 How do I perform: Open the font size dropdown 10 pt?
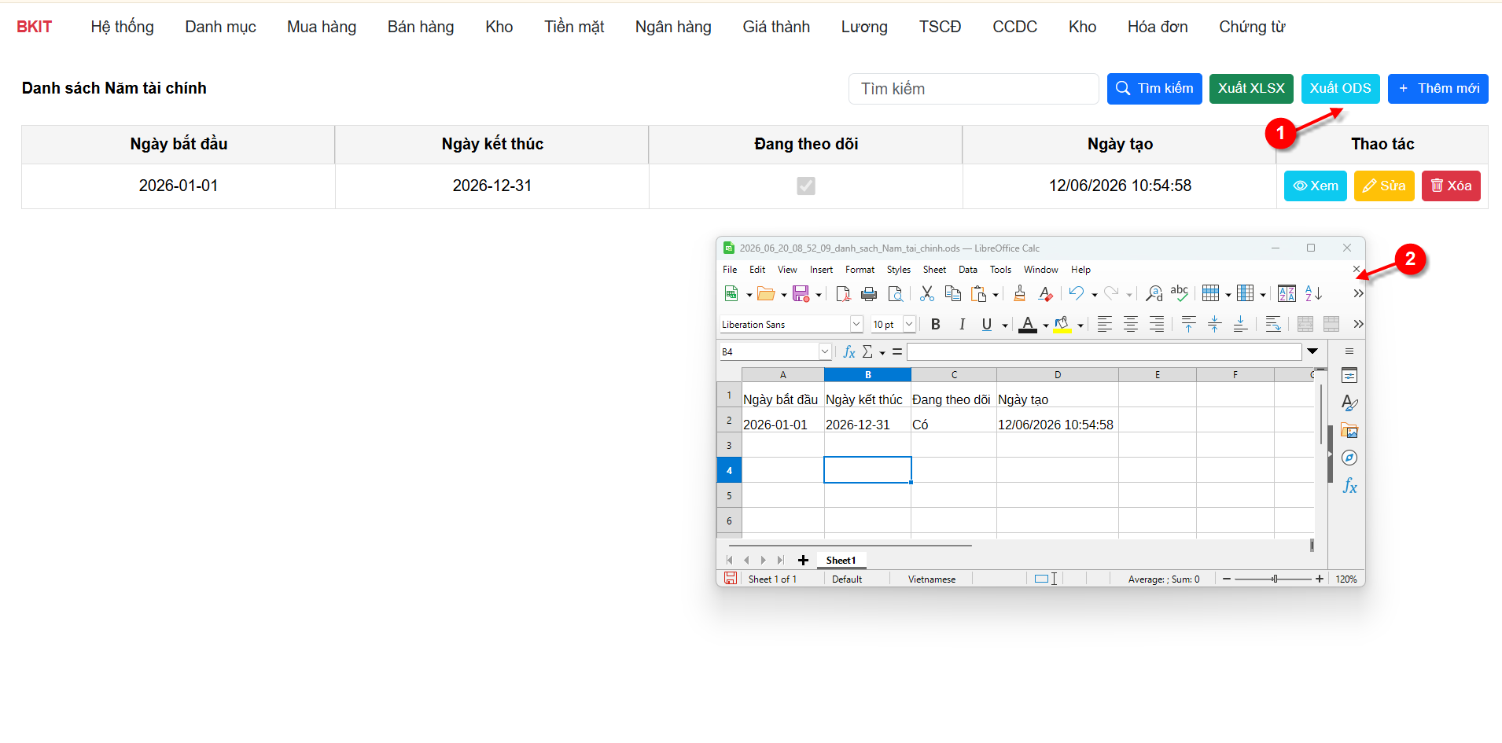coord(909,324)
